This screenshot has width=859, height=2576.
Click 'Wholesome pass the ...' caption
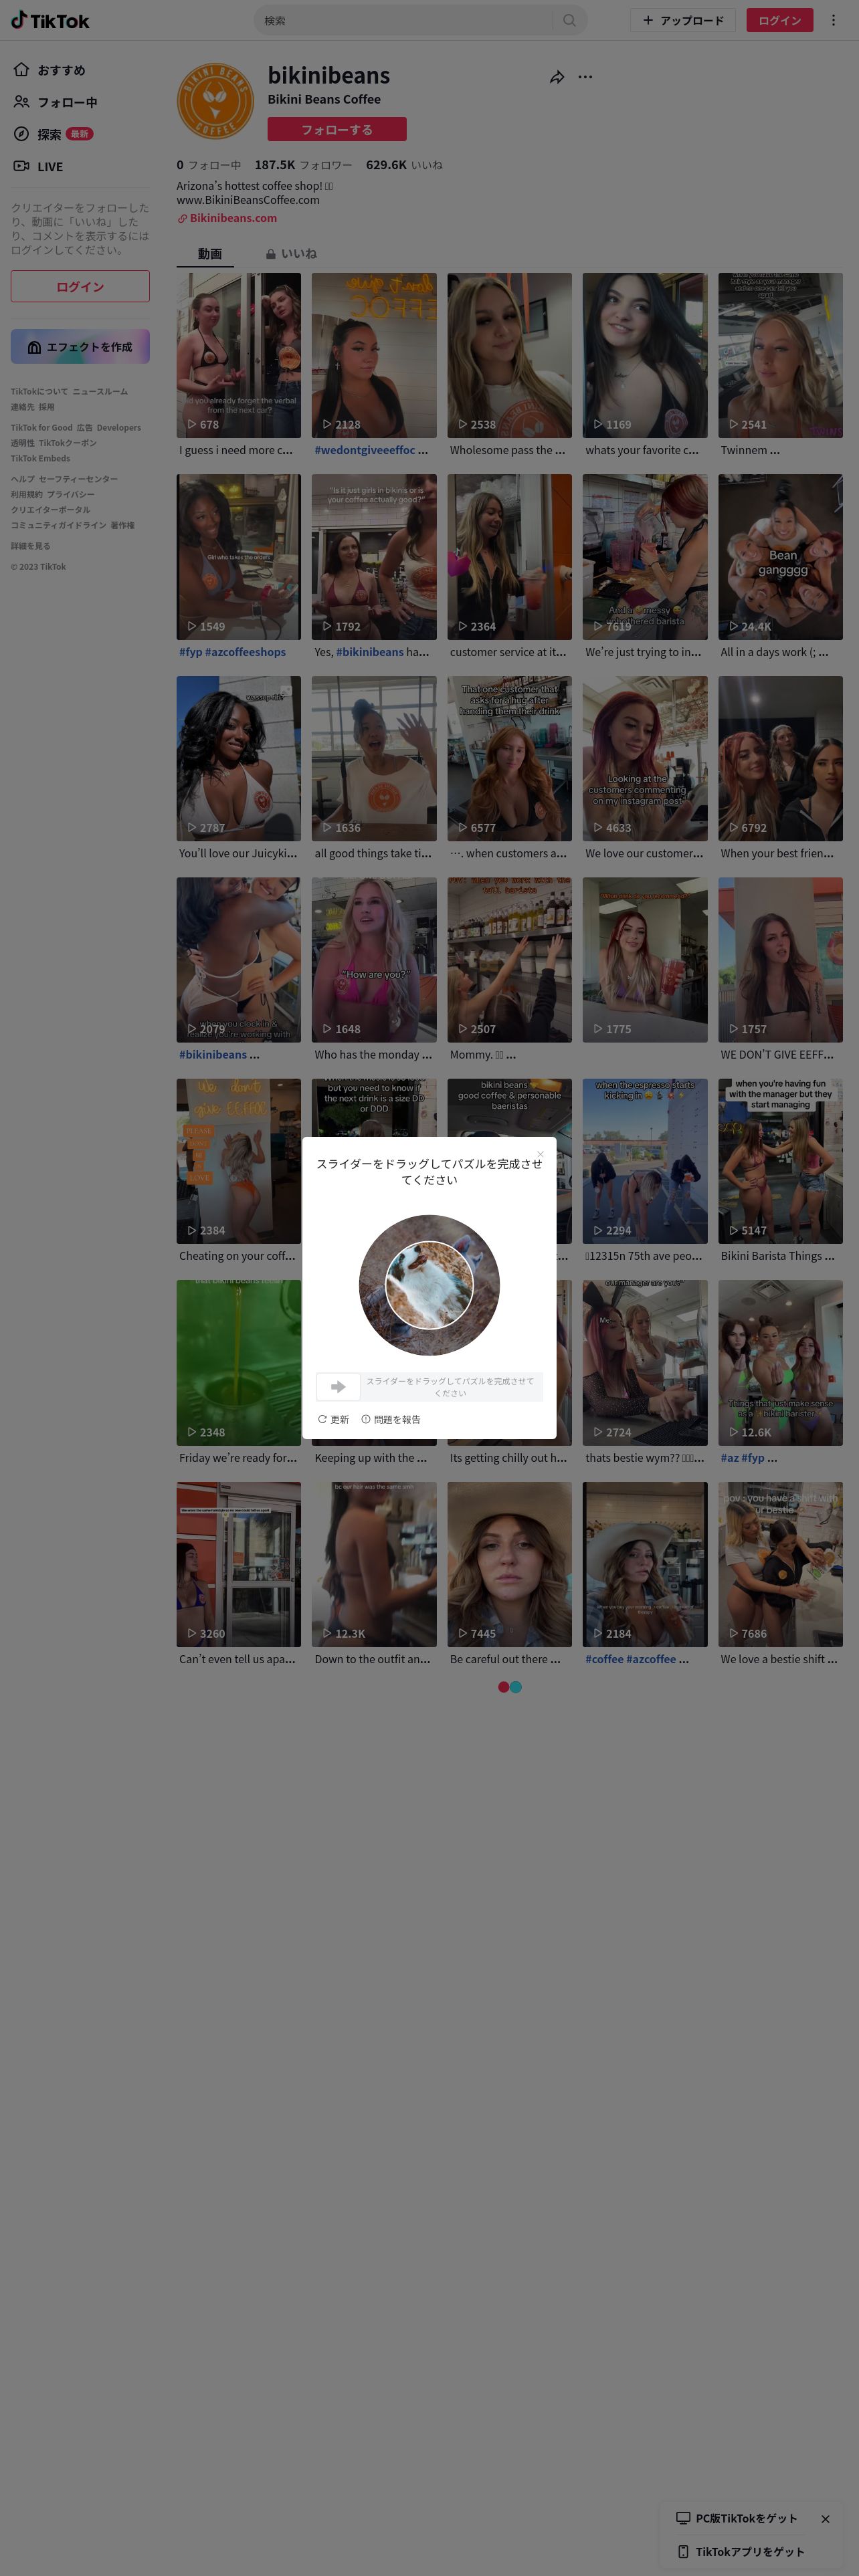click(x=507, y=450)
